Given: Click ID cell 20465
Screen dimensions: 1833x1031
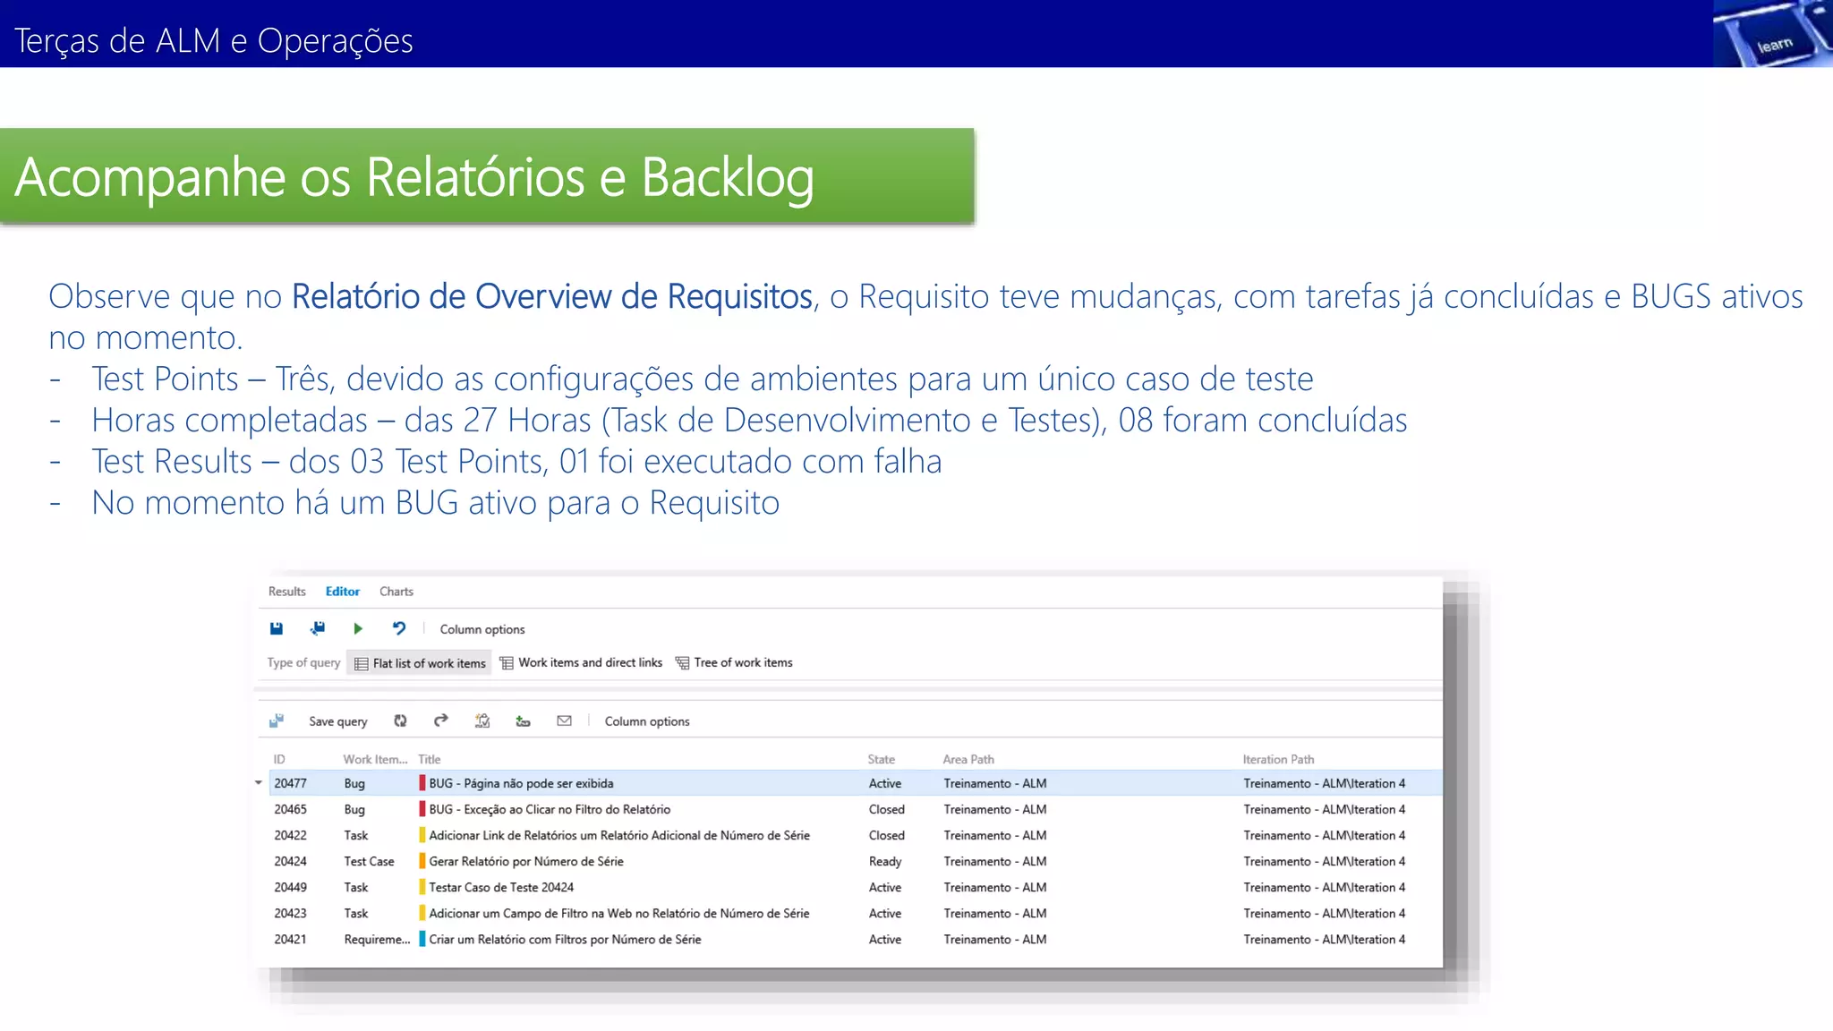Looking at the screenshot, I should pyautogui.click(x=290, y=809).
